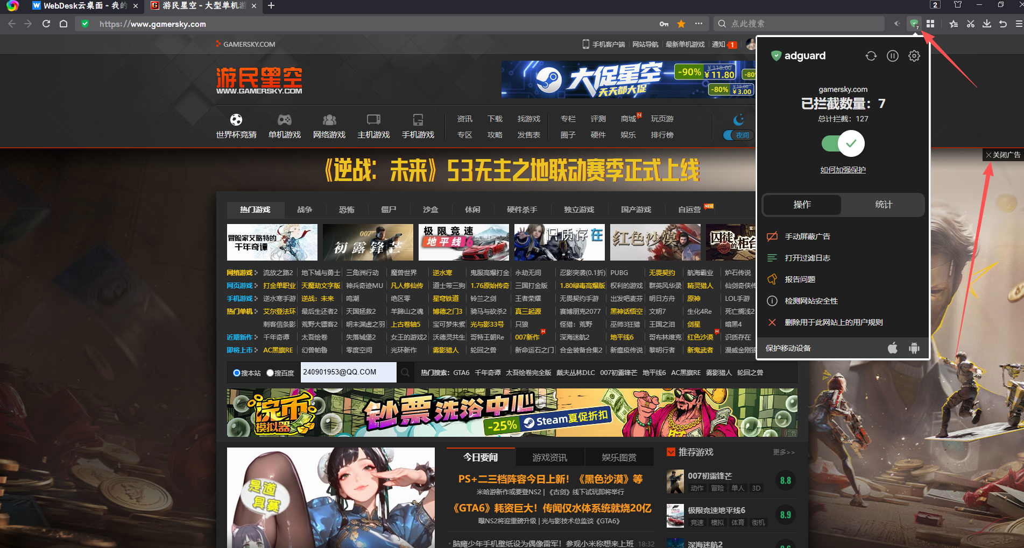The image size is (1024, 548).
Task: Pause AdGuard protection with the pause icon
Action: (892, 56)
